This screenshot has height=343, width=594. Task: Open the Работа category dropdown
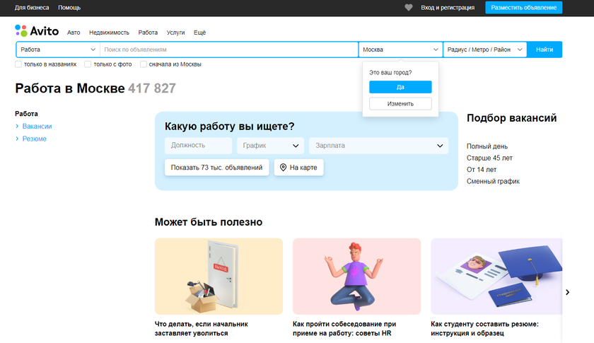(58, 50)
